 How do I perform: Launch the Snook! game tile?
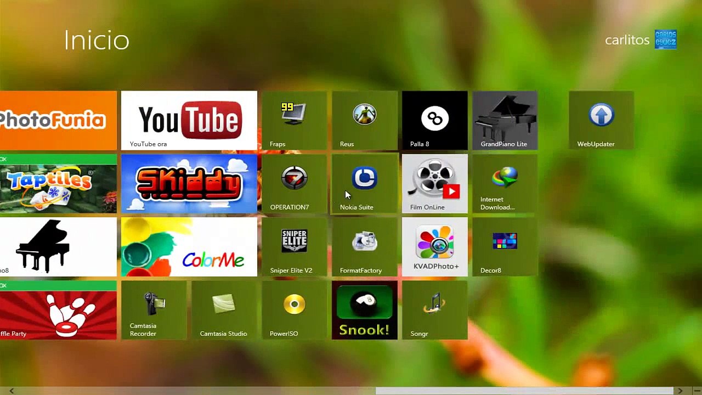pos(364,310)
